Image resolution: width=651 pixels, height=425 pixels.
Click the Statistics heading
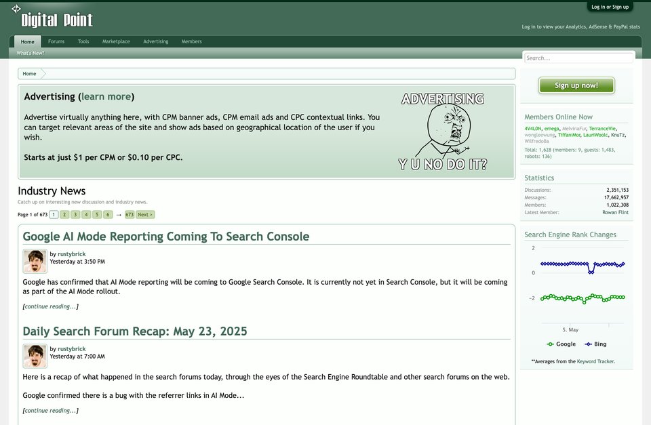coord(539,178)
